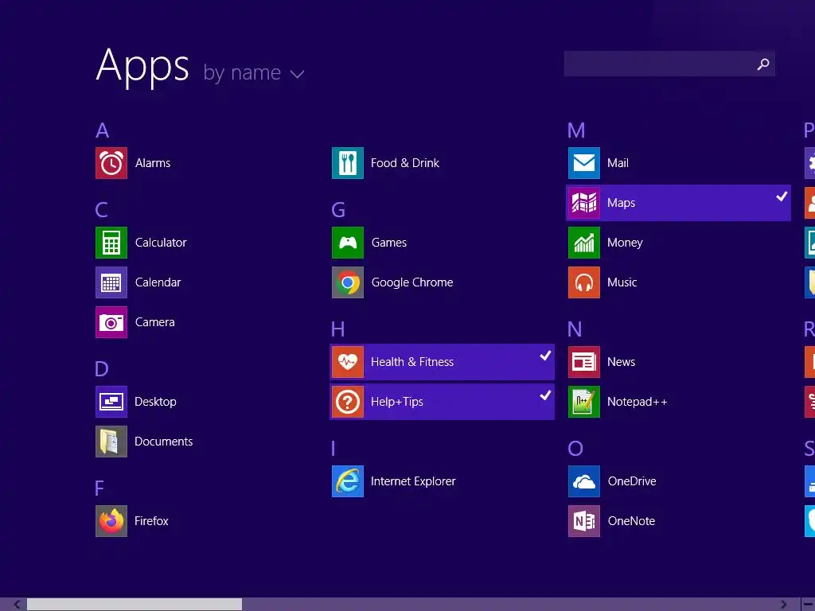Open the Calendar app icon

(x=111, y=282)
